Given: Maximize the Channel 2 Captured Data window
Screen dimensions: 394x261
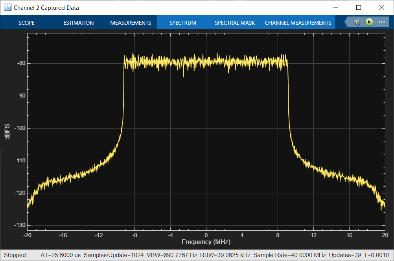Looking at the screenshot, I should 359,7.
